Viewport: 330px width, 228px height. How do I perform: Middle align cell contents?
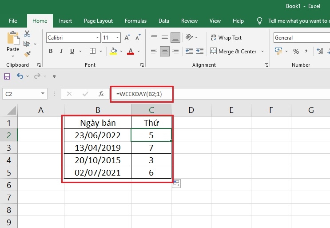coord(165,37)
